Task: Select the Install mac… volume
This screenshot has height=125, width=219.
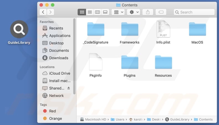Action: coord(57,81)
